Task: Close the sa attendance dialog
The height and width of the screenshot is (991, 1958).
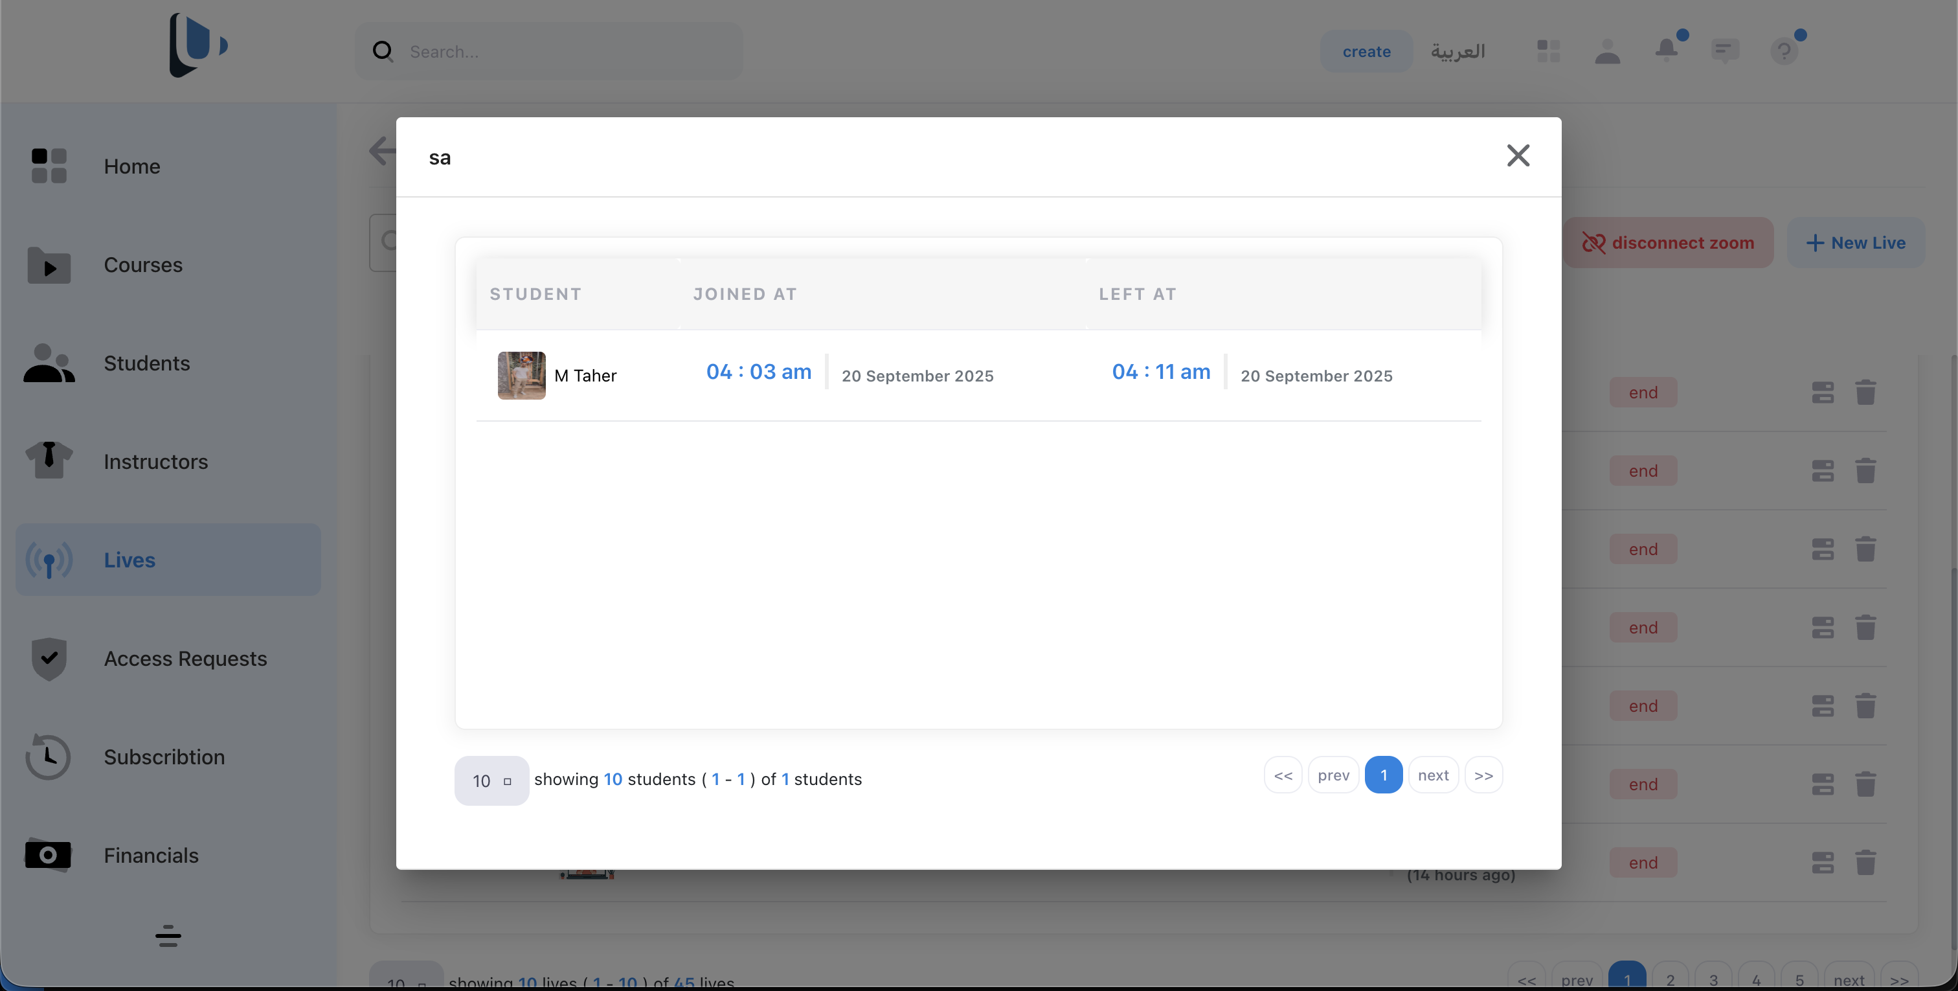Action: coord(1518,156)
